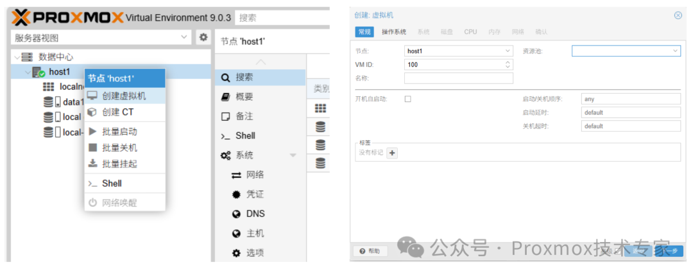693x276 pixels.
Task: Click the cube icon beside 创建 CT
Action: (92, 112)
